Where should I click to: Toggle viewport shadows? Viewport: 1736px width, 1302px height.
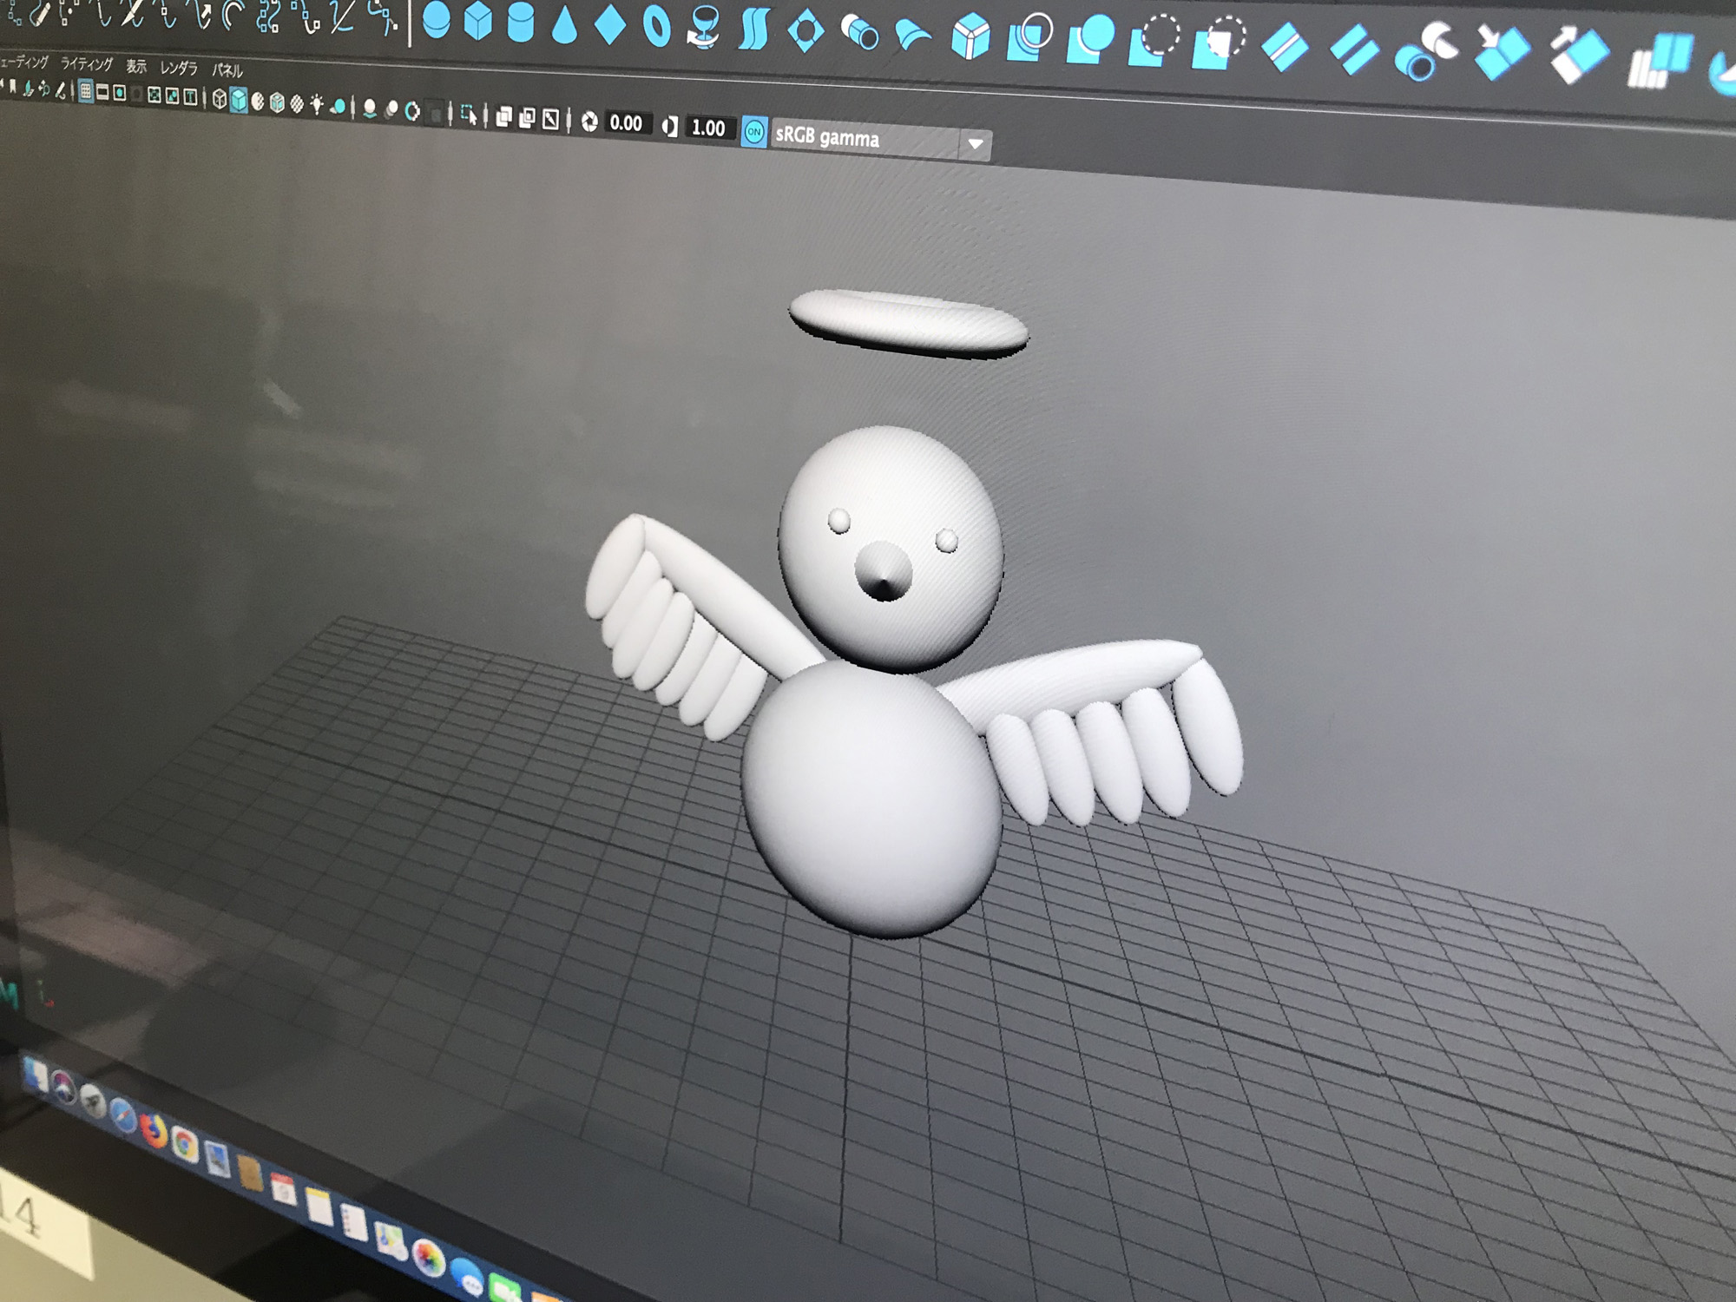pos(339,107)
